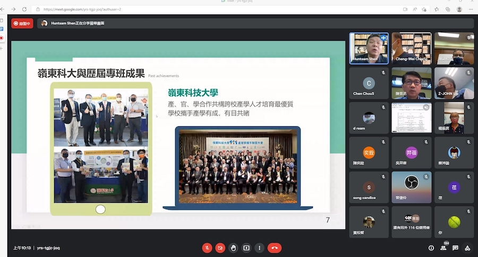The width and height of the screenshot is (478, 257).
Task: Open the browser profile avatar
Action: [x=459, y=10]
